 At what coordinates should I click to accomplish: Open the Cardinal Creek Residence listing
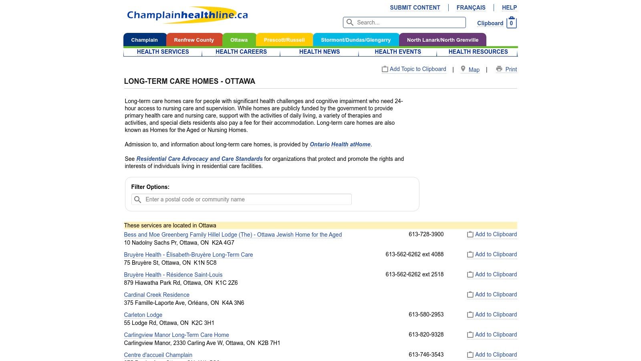point(157,295)
